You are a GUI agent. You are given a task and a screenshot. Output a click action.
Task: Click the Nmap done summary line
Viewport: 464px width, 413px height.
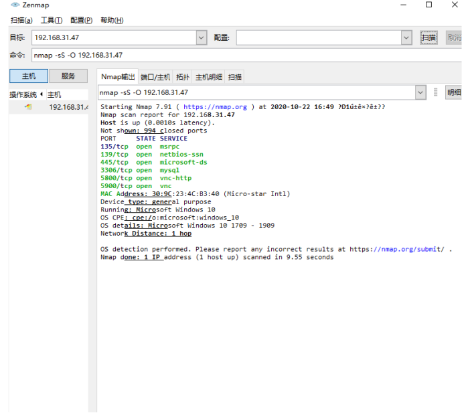pyautogui.click(x=217, y=257)
